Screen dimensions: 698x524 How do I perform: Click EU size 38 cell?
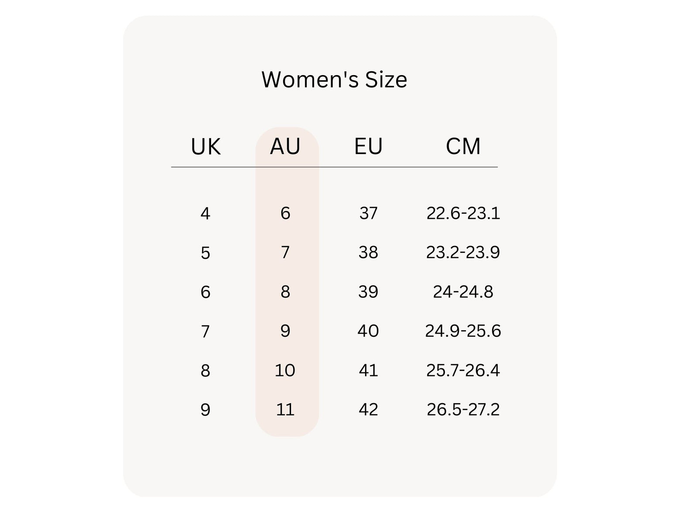point(368,252)
